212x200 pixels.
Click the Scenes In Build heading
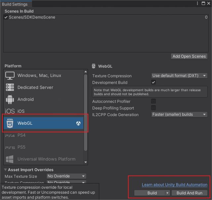(19, 11)
